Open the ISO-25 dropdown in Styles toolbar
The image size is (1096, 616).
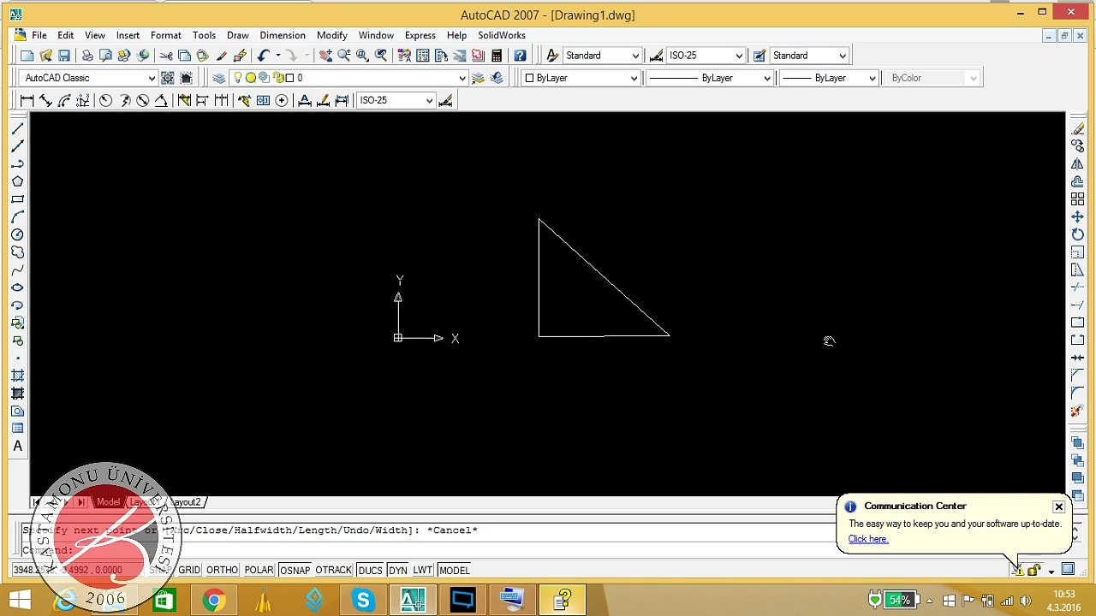[706, 56]
